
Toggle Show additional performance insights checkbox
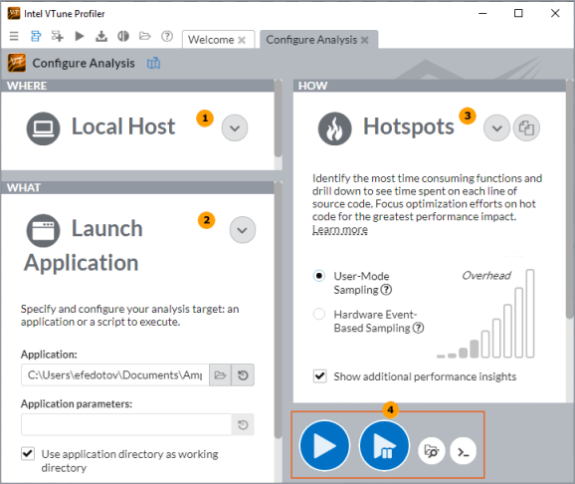(x=319, y=376)
